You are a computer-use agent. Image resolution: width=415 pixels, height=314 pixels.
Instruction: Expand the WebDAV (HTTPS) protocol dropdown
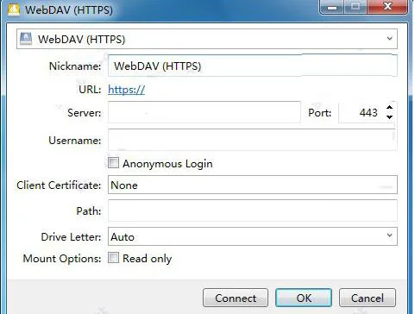(x=207, y=39)
